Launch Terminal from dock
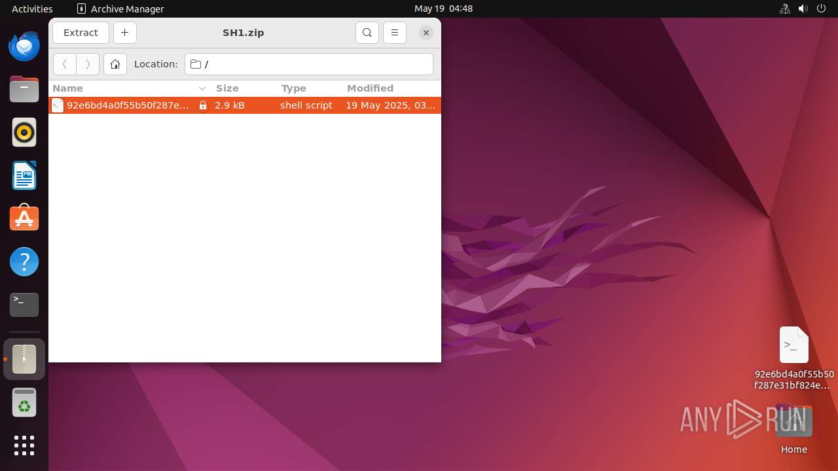 pos(24,305)
